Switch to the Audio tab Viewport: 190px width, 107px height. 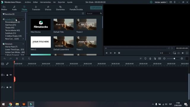[14, 8]
